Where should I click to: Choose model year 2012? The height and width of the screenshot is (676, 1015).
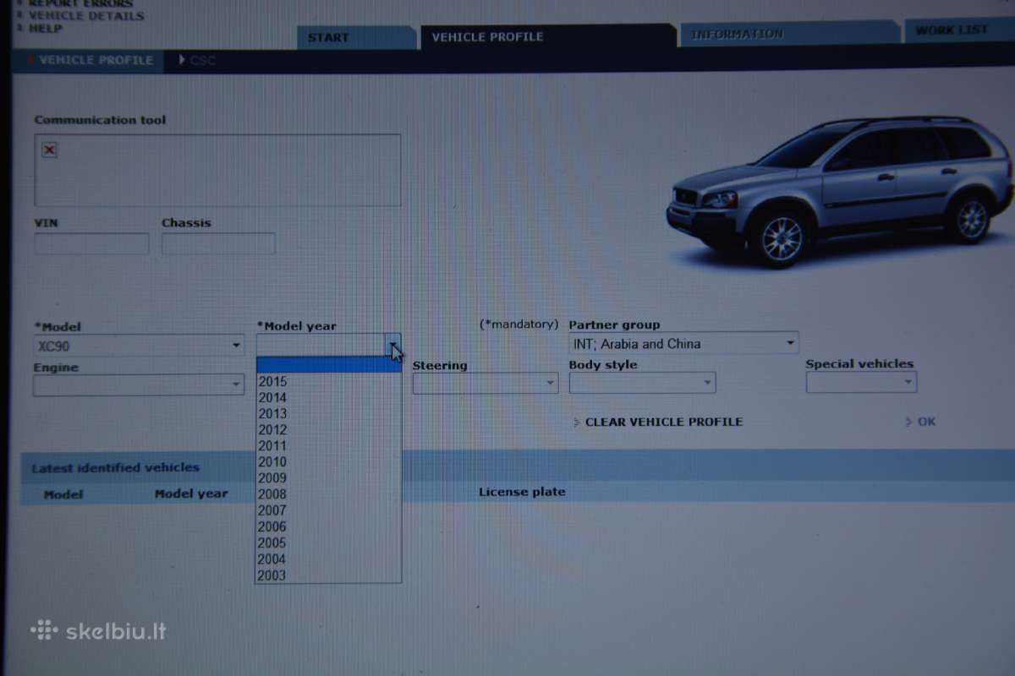tap(328, 430)
